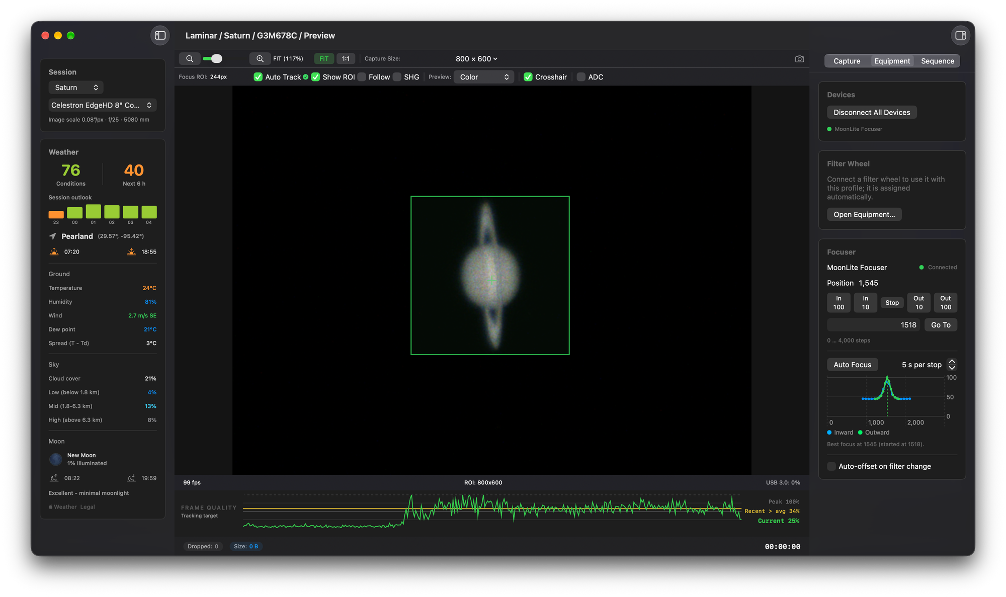This screenshot has height=597, width=1006.
Task: Switch to the Sequence tab
Action: pyautogui.click(x=937, y=61)
